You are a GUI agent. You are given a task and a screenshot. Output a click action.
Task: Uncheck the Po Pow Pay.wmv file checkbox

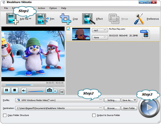(68, 29)
